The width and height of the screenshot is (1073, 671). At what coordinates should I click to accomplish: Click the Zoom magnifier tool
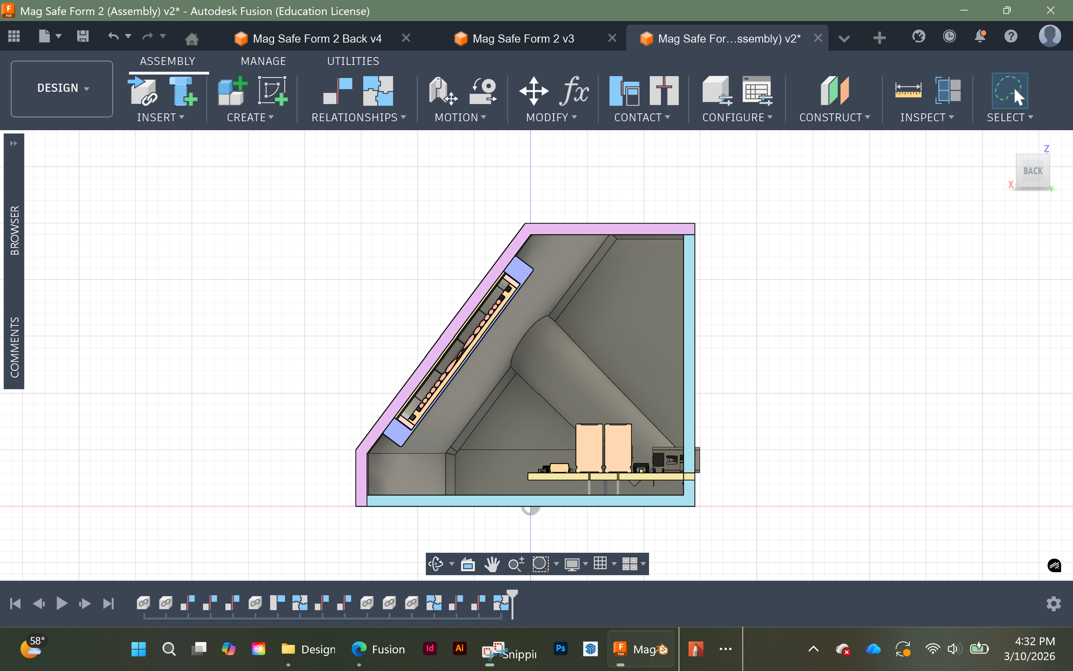coord(516,564)
